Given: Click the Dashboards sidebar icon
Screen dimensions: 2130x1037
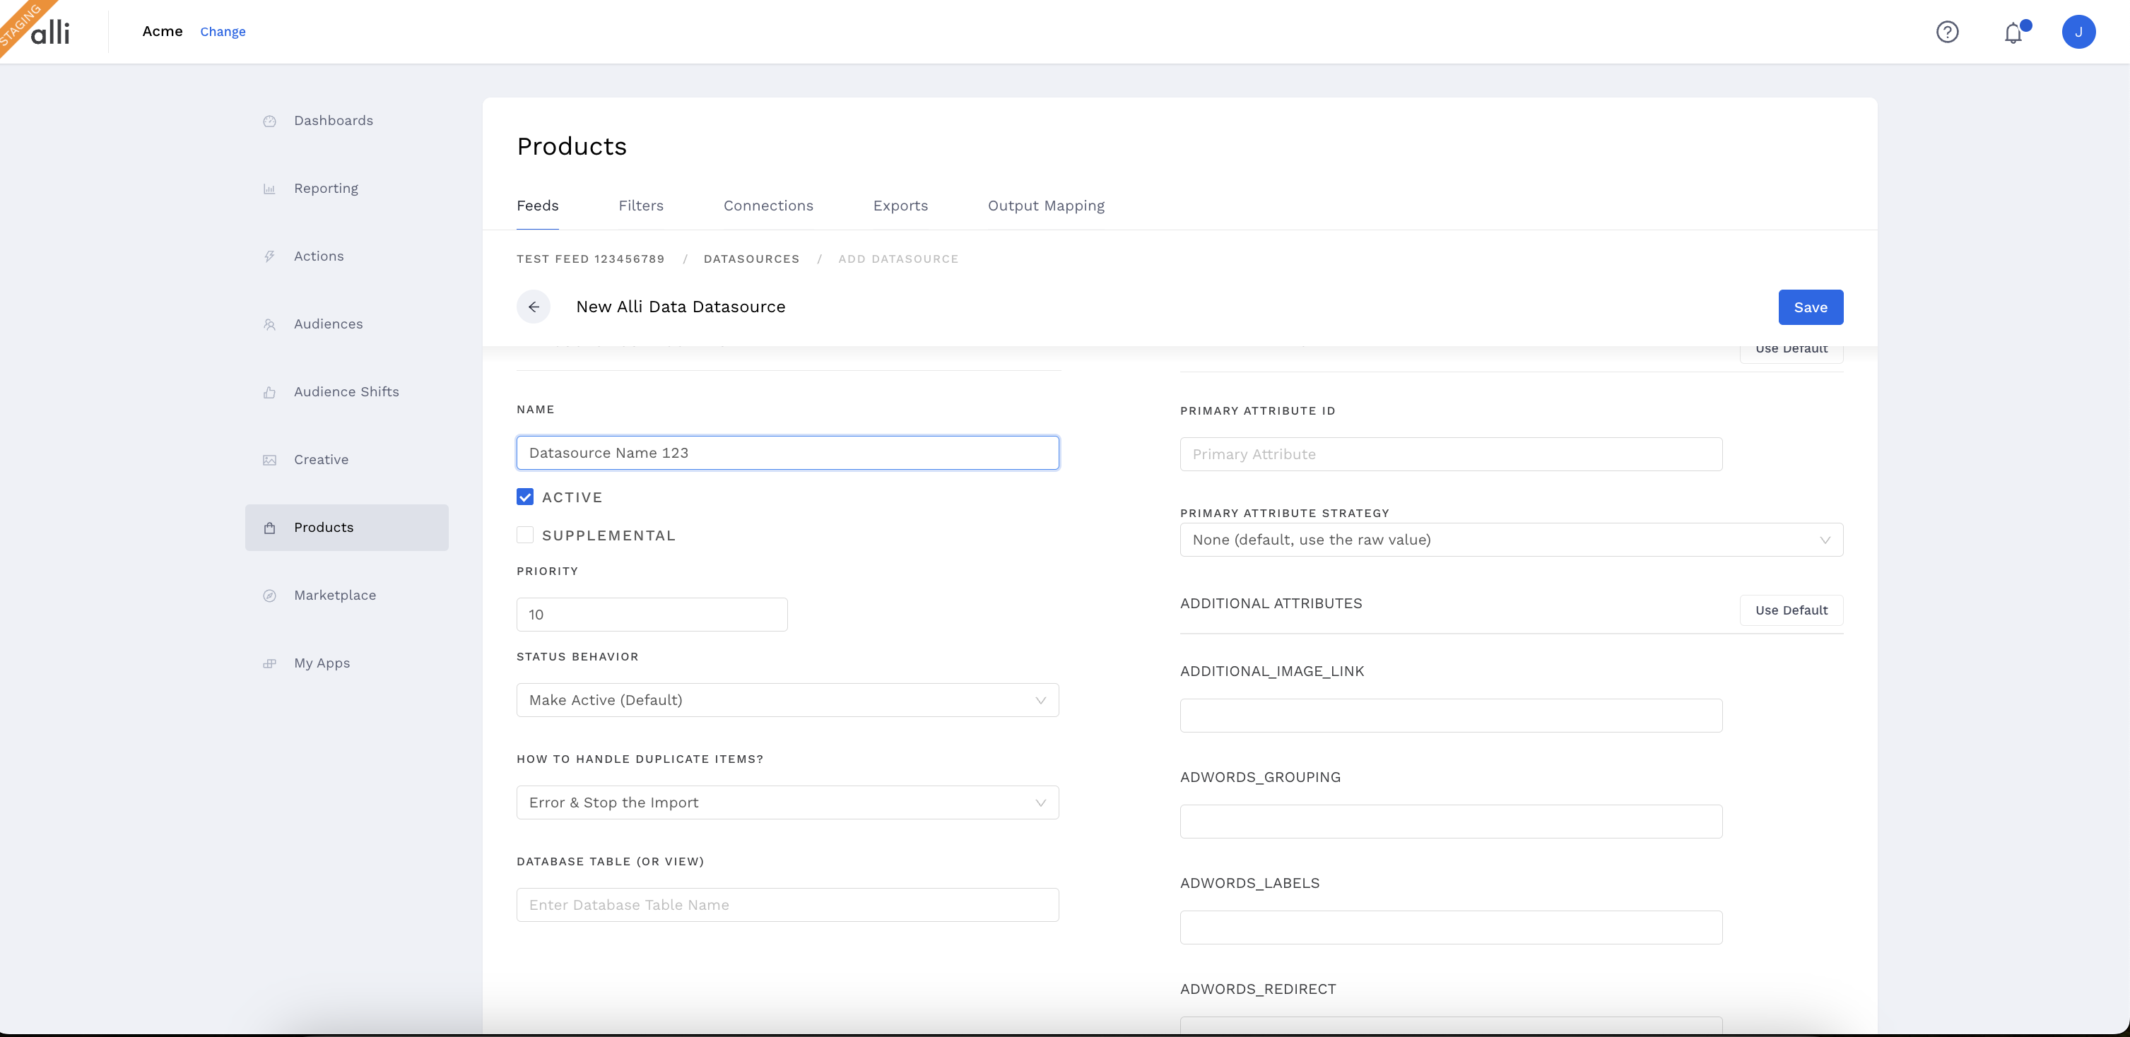Looking at the screenshot, I should click(269, 122).
